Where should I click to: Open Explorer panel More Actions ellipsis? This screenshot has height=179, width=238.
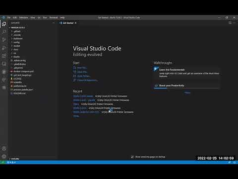click(x=54, y=23)
